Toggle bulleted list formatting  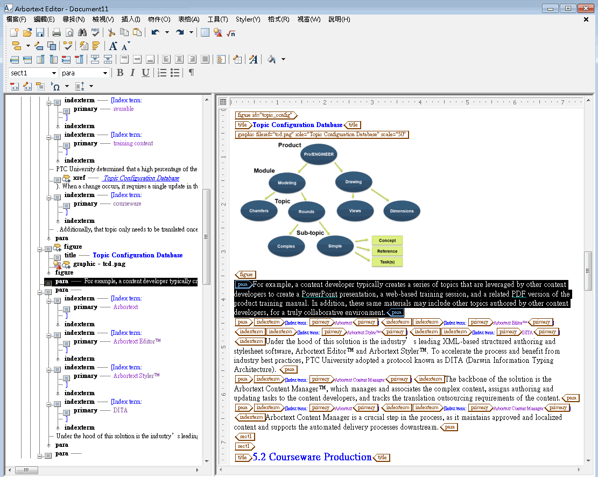tap(175, 73)
